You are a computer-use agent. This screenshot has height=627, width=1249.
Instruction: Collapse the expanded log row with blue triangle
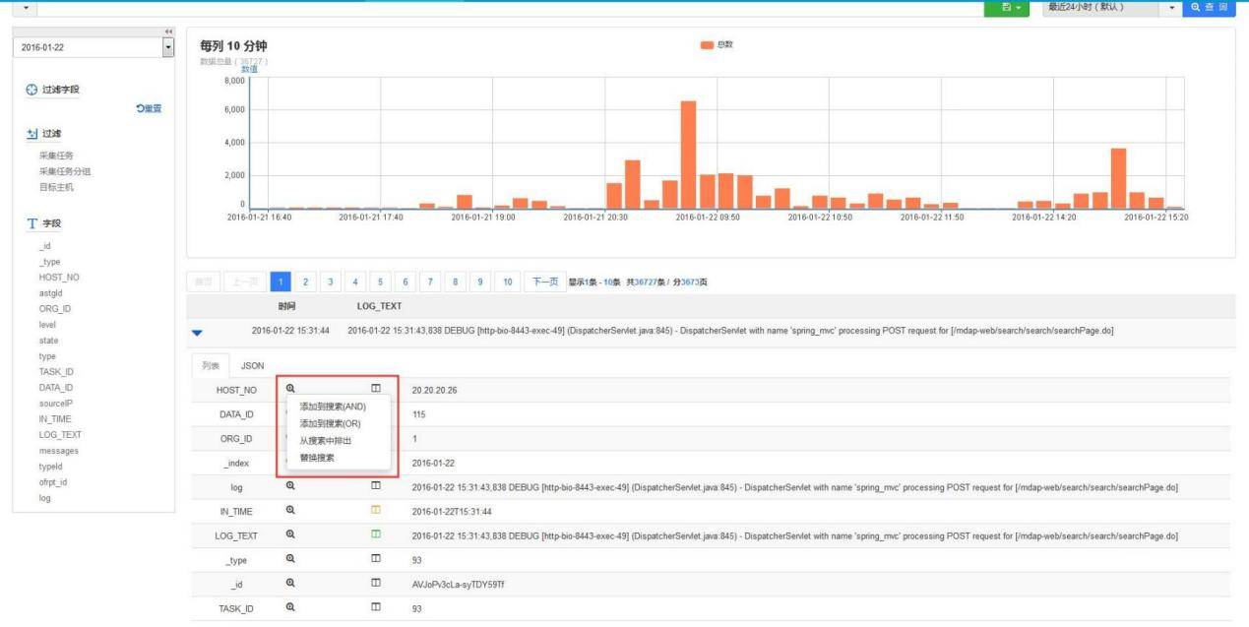[x=198, y=332]
